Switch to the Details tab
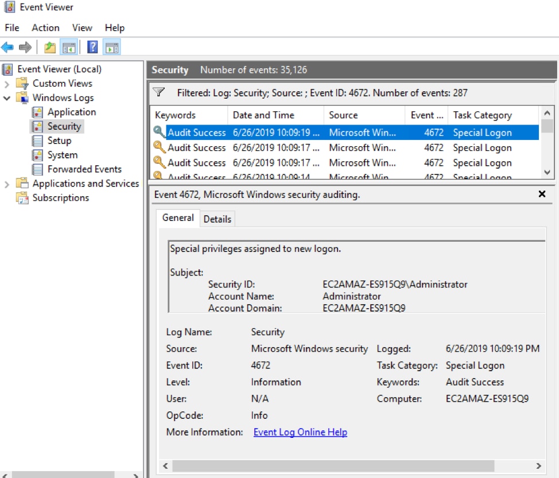 coord(217,219)
